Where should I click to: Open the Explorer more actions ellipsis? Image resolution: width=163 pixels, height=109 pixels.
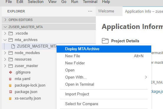(x=90, y=11)
